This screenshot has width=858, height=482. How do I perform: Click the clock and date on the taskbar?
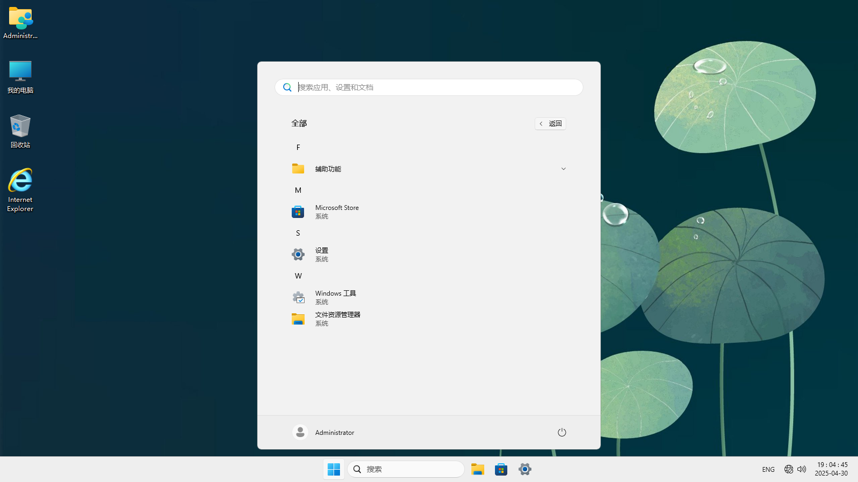832,469
